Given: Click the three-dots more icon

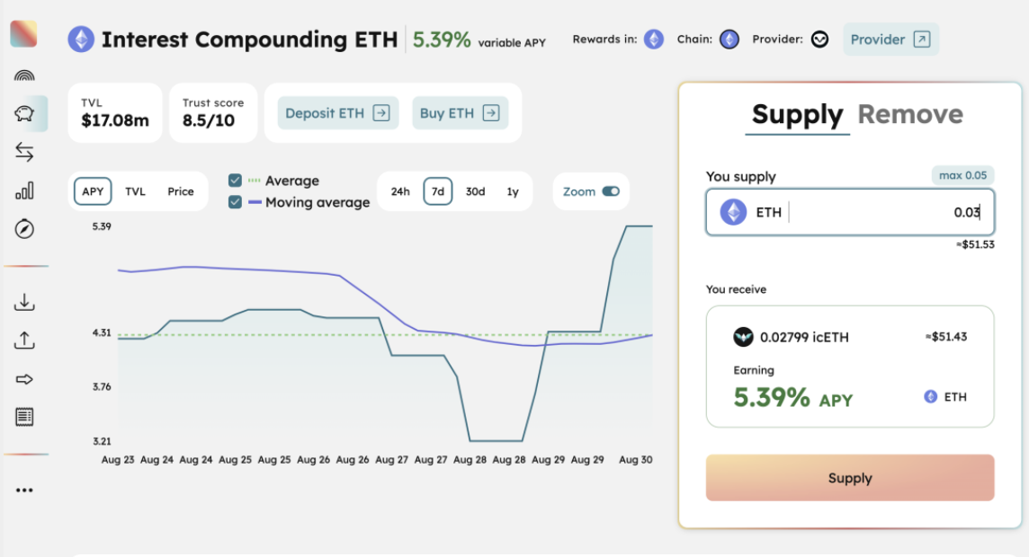Looking at the screenshot, I should (x=24, y=491).
